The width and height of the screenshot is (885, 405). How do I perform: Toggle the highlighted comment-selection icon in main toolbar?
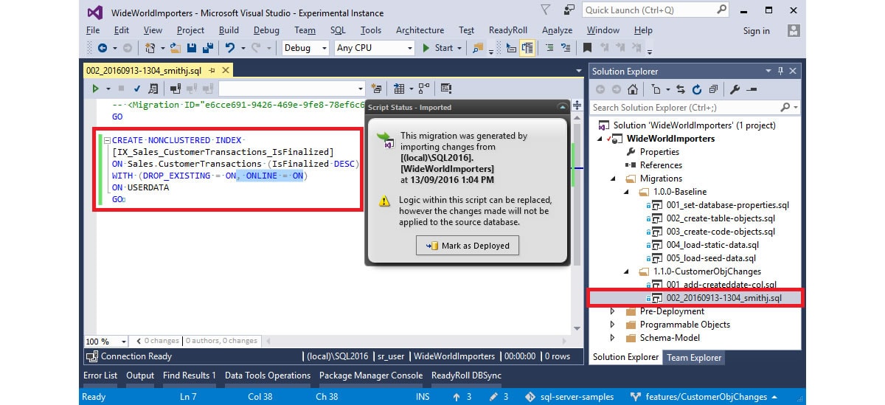[527, 48]
